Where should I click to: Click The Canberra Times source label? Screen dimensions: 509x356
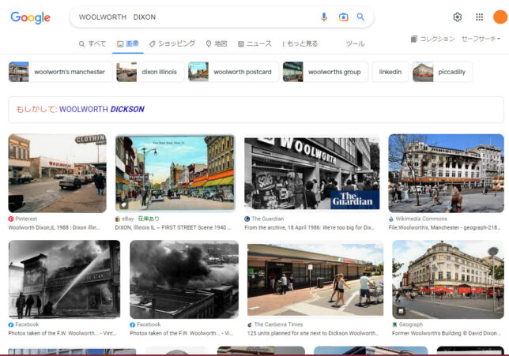coord(275,324)
